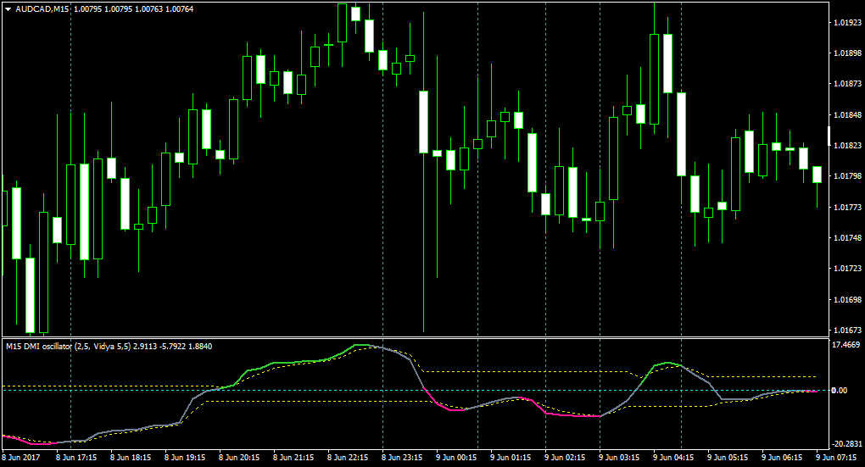Screen dimensions: 865x467
Task: Click the 8 Jun 2017 date label
Action: click(x=21, y=457)
